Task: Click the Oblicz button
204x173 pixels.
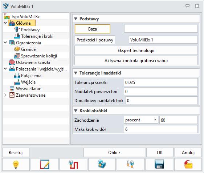Action: [114, 152]
